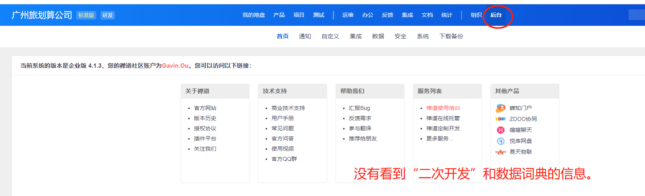Open the 喧喧聊天 text link
Viewport: 645px width, 196px height.
pyautogui.click(x=521, y=130)
